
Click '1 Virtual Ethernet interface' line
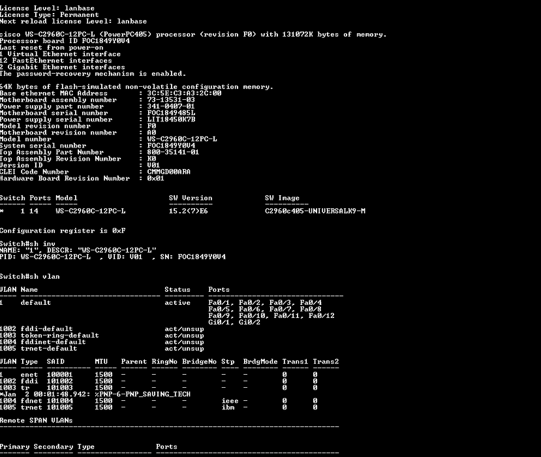click(61, 54)
